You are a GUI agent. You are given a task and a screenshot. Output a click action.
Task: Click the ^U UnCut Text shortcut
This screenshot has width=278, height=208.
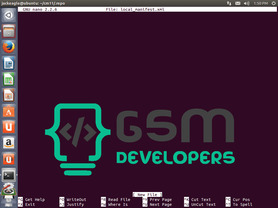[x=200, y=204]
